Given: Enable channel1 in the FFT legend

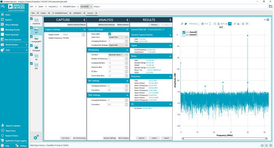Looking at the screenshot, I should [x=184, y=35].
